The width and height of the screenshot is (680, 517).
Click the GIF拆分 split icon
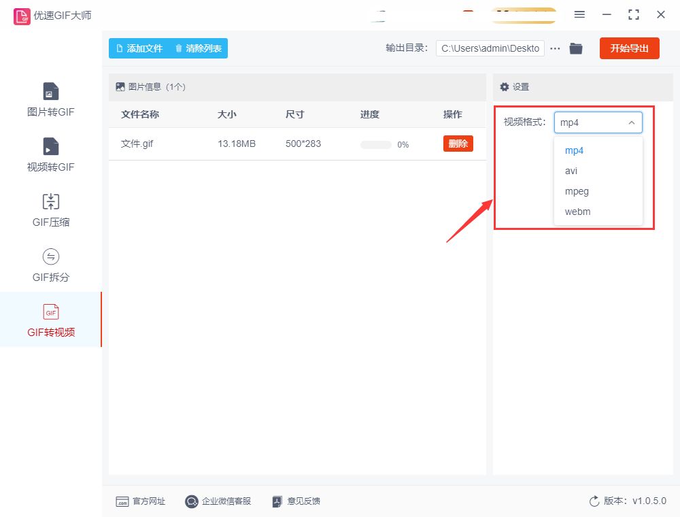pyautogui.click(x=51, y=256)
